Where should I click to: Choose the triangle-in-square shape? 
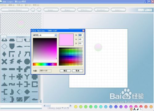point(27,99)
